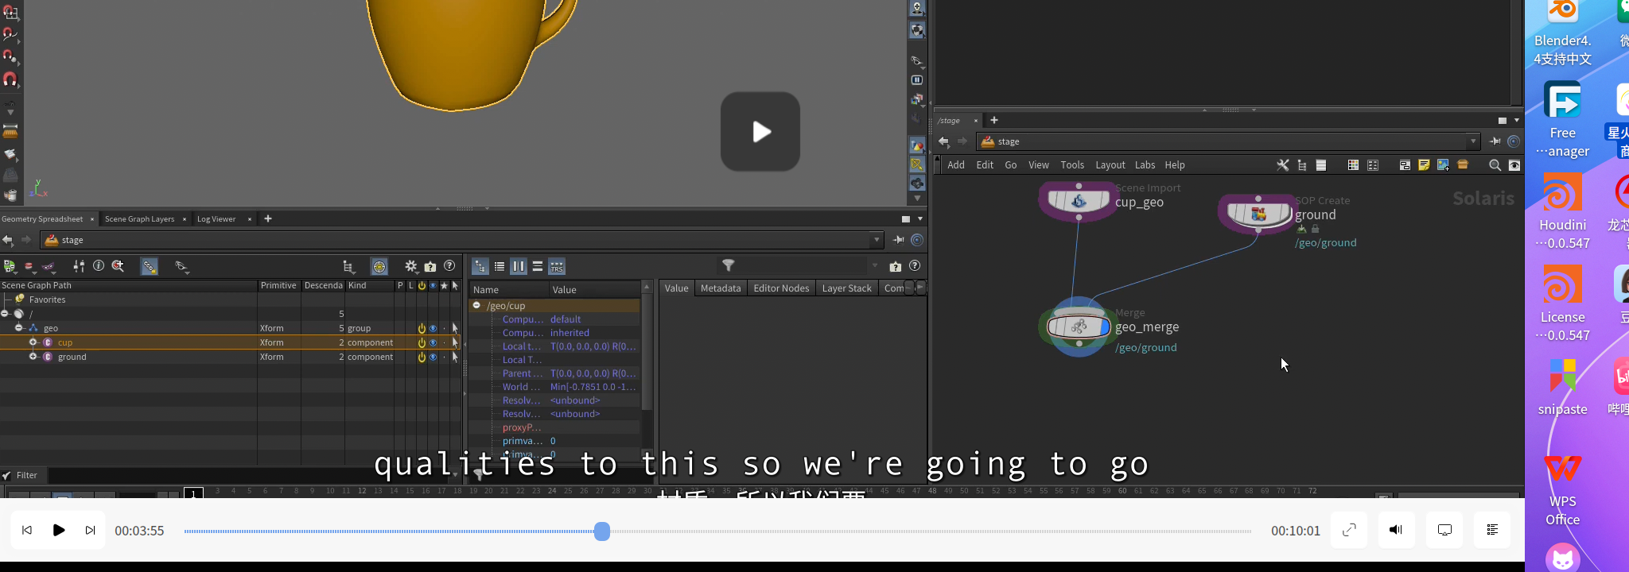The width and height of the screenshot is (1629, 572).
Task: Launch snipaste desktop shortcut
Action: tap(1562, 387)
